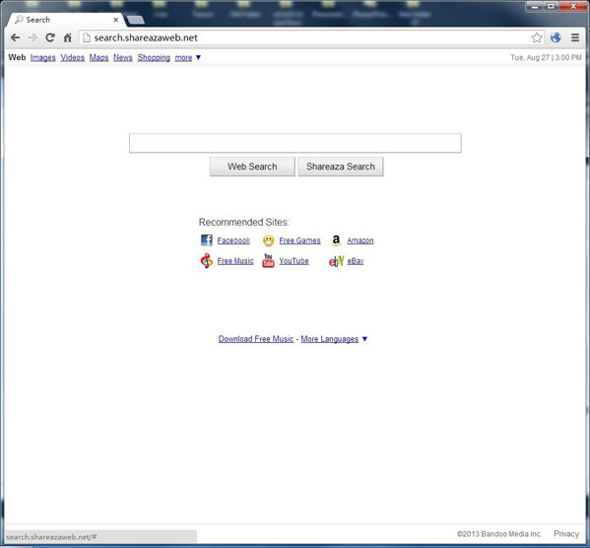Open the Facebook icon in Recommended Sites

pos(207,240)
